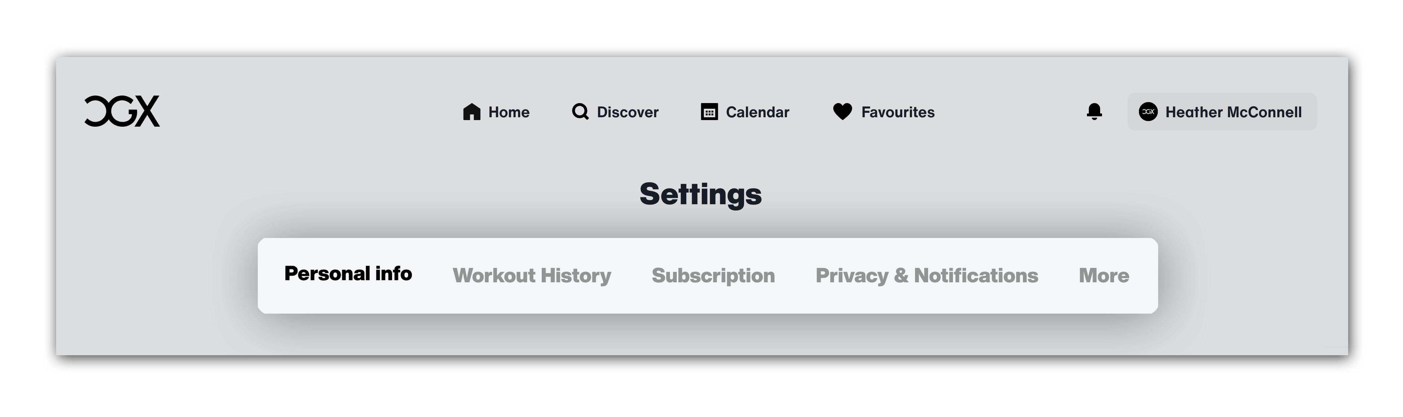Click the word Notifications in the tab bar
This screenshot has height=417, width=1403.
pos(976,275)
